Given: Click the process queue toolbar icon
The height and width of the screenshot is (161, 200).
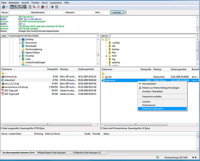Looking at the screenshot, I should click(x=34, y=7).
